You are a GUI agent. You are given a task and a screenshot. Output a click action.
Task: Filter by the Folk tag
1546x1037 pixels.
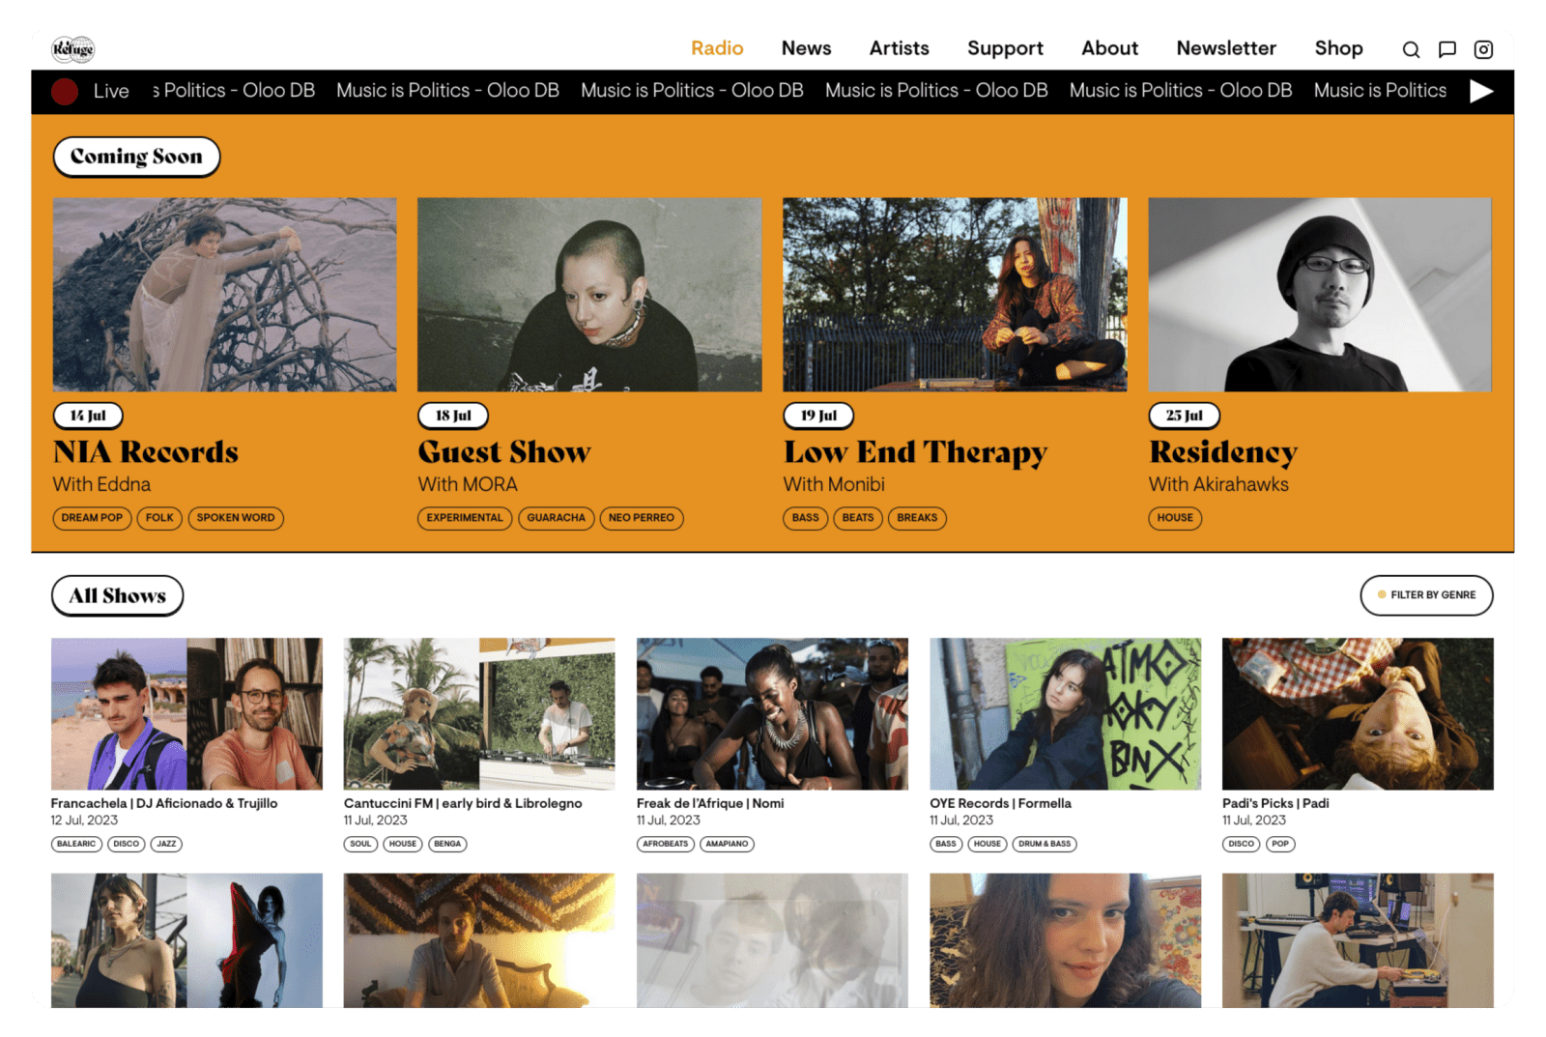click(159, 518)
